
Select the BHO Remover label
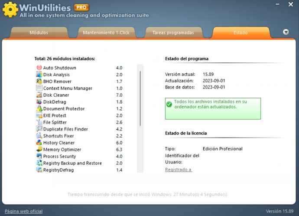tap(57, 82)
